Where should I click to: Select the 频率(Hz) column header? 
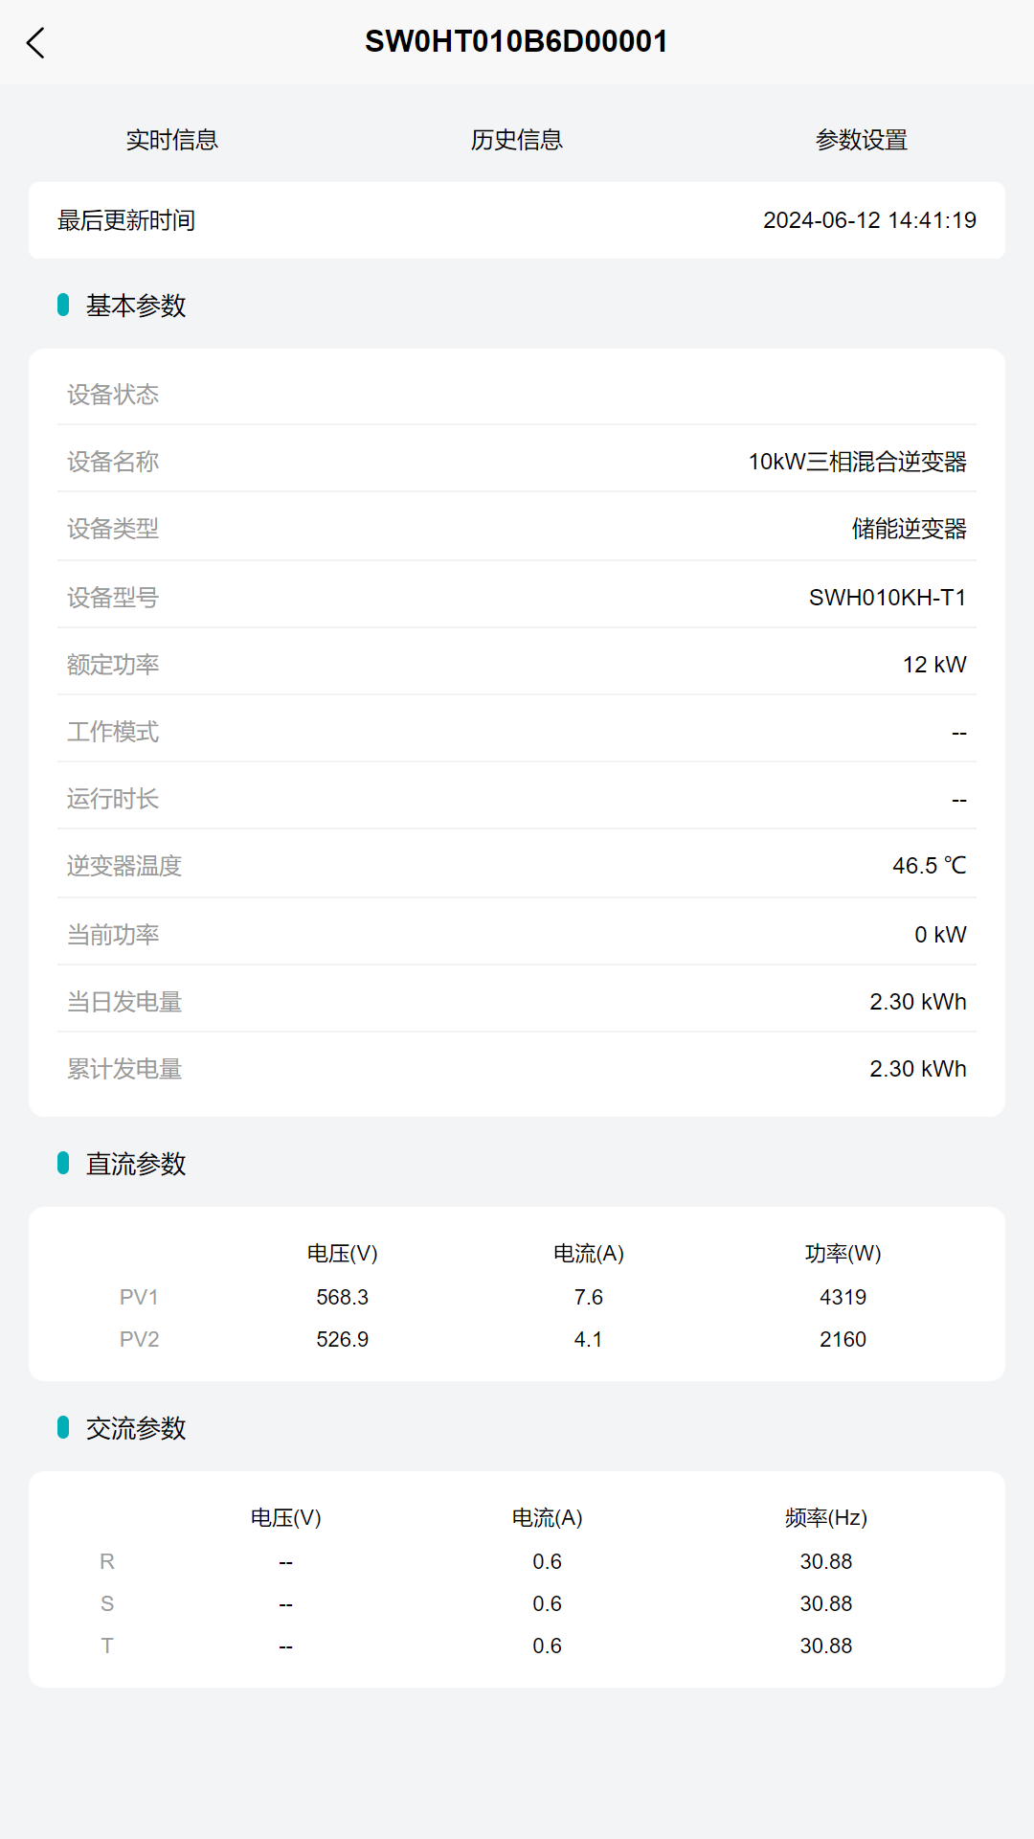tap(825, 1517)
